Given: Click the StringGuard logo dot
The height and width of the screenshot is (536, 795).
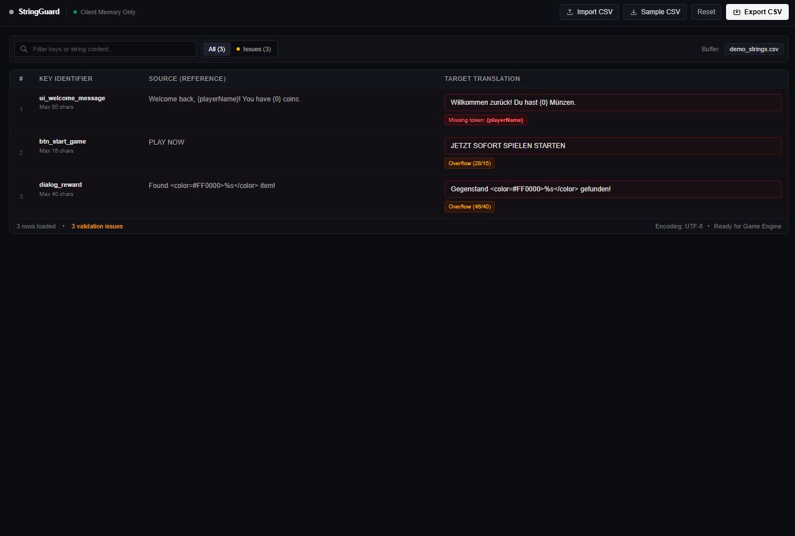Looking at the screenshot, I should (x=11, y=12).
